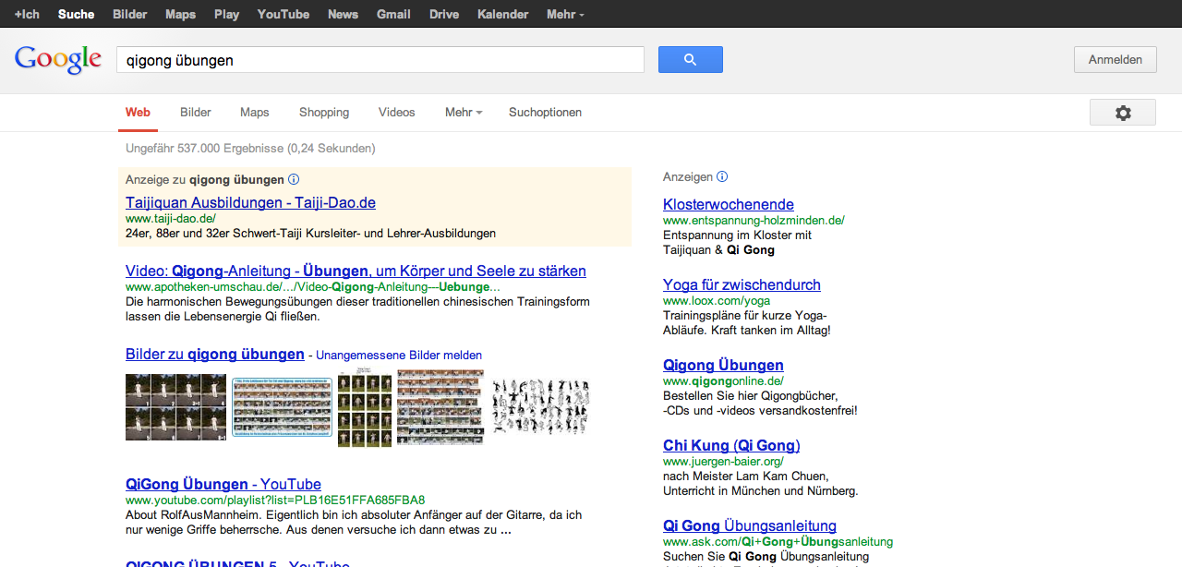Open the settings gear menu

[1122, 113]
